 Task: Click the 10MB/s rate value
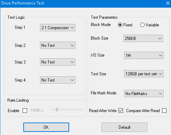37,110
